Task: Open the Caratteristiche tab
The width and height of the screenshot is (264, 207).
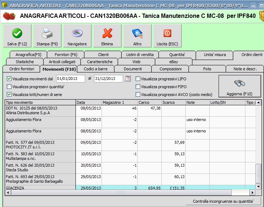Action: tap(99, 62)
